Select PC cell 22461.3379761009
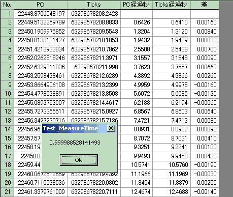233x197 pixels. [41, 192]
